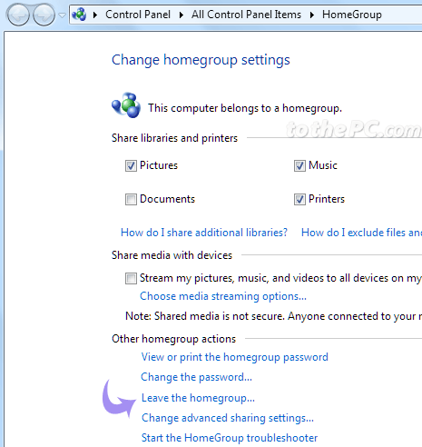422x447 pixels.
Task: Open Choose media streaming options link
Action: pos(223,296)
